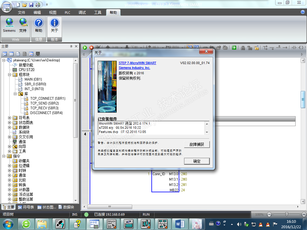Click the zoom out minus button
Screen dimensions: 307x230
(270, 214)
